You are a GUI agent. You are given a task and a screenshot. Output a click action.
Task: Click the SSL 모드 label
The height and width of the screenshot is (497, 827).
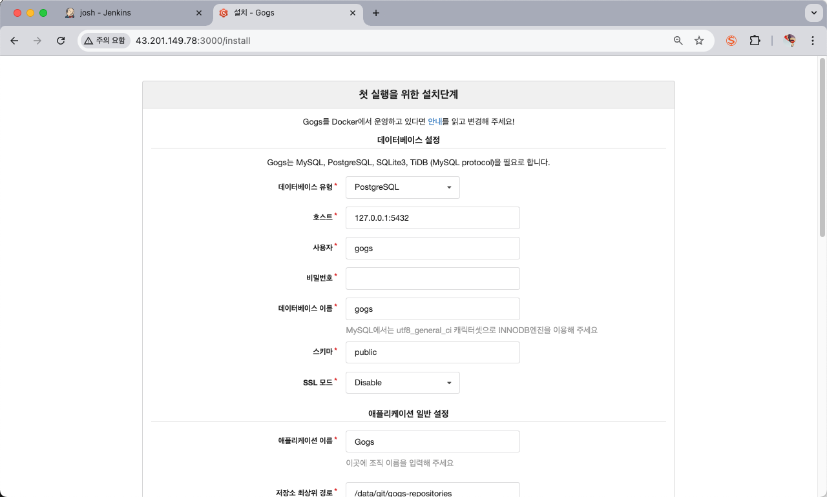pyautogui.click(x=317, y=383)
